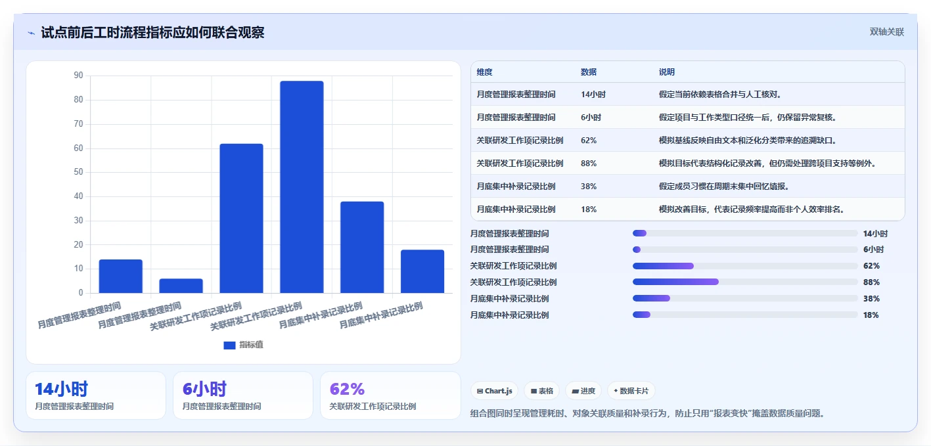Click the 维度 table column header
The height and width of the screenshot is (446, 931).
pyautogui.click(x=485, y=72)
